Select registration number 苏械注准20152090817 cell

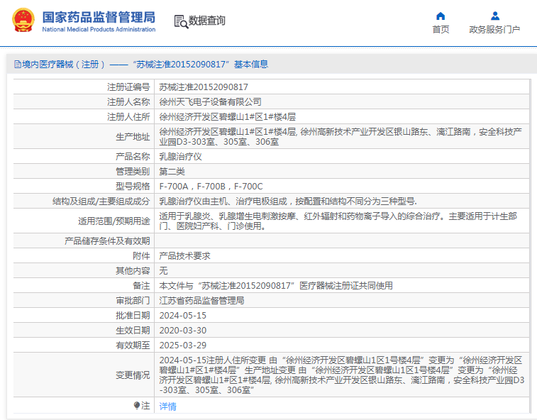(x=342, y=87)
